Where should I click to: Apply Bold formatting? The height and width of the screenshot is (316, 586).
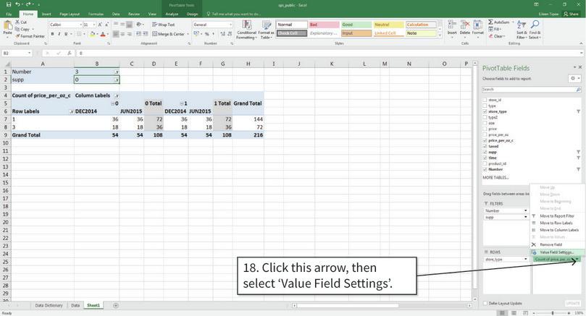click(x=52, y=34)
